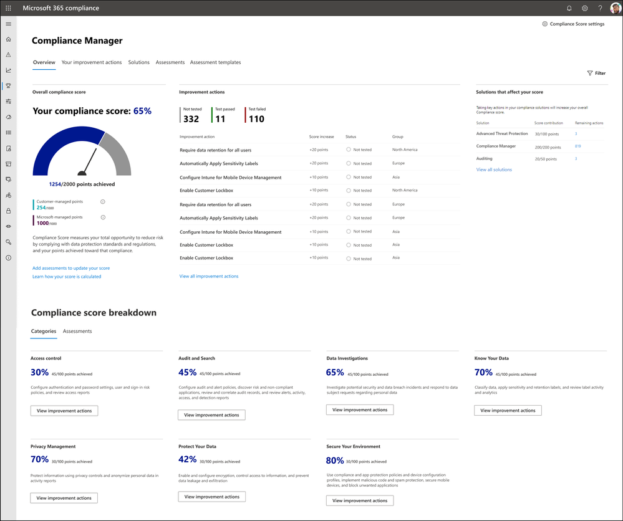Switch to the Overview tab
623x521 pixels.
[x=44, y=62]
